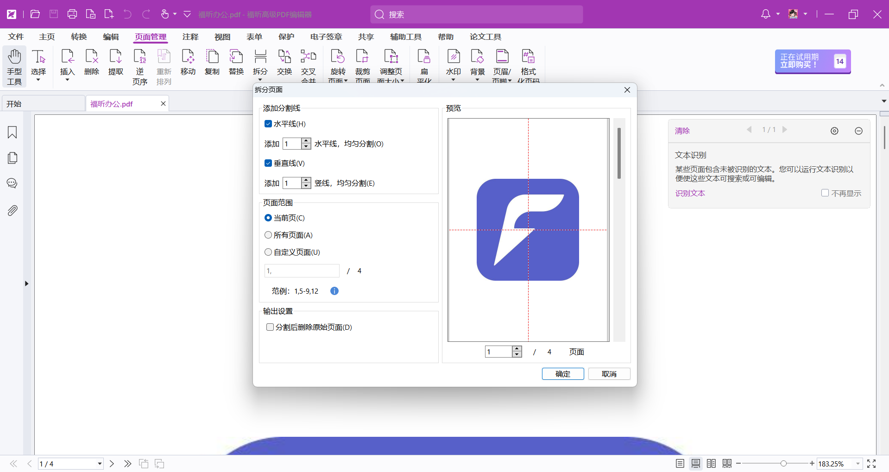The image size is (889, 472).
Task: Click the 取消 button
Action: [609, 374]
